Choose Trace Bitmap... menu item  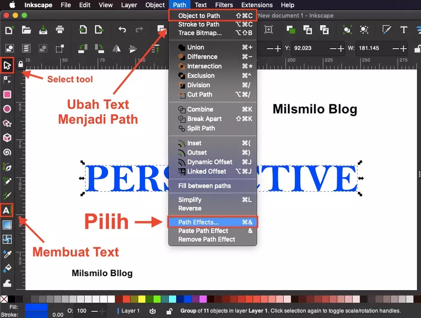click(213, 33)
